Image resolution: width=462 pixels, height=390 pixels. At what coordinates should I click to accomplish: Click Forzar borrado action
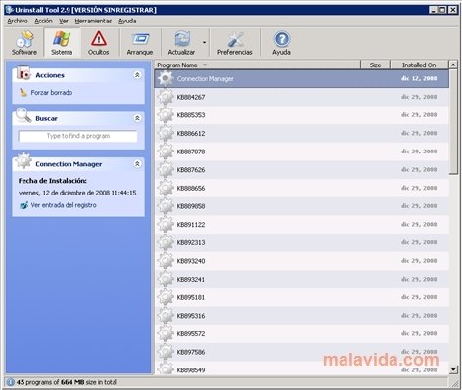[52, 93]
